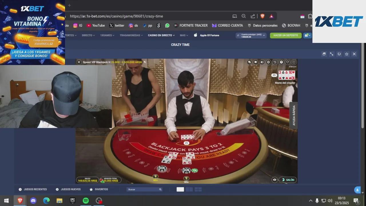Screen dimensions: 366x206
Task: Open the messages envelope dropdown
Action: 307,35
